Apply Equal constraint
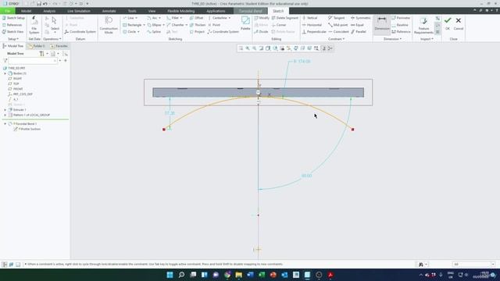This screenshot has width=500, height=281. coord(357,25)
